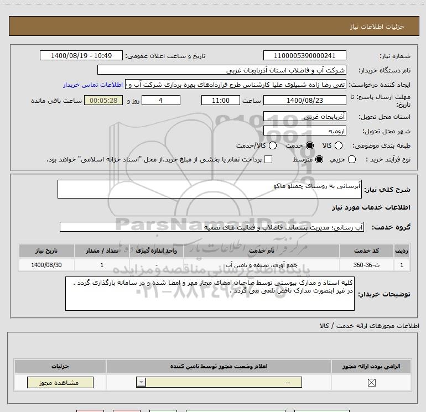
Task: Select the کالا/خدمت radio button
Action: pyautogui.click(x=273, y=145)
